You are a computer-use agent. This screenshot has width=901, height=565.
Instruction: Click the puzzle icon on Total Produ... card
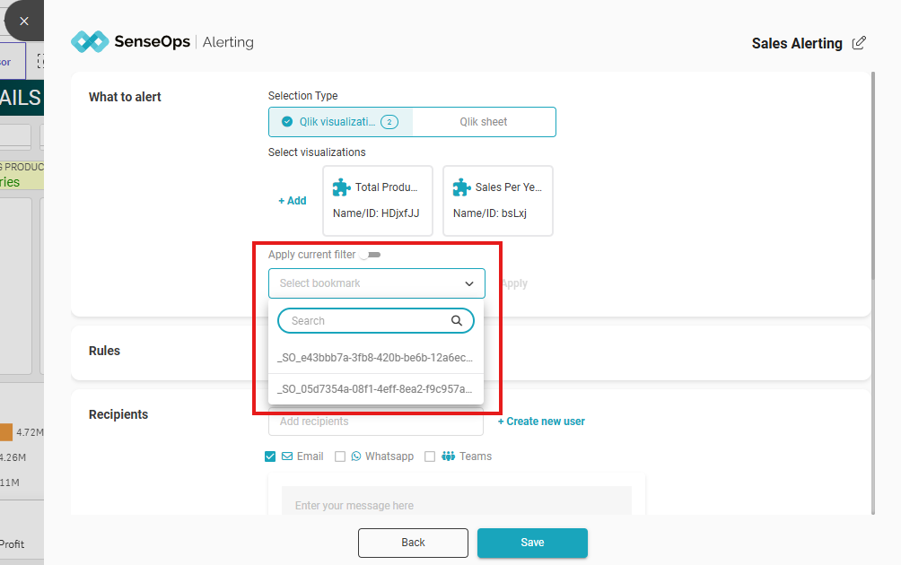pos(341,187)
